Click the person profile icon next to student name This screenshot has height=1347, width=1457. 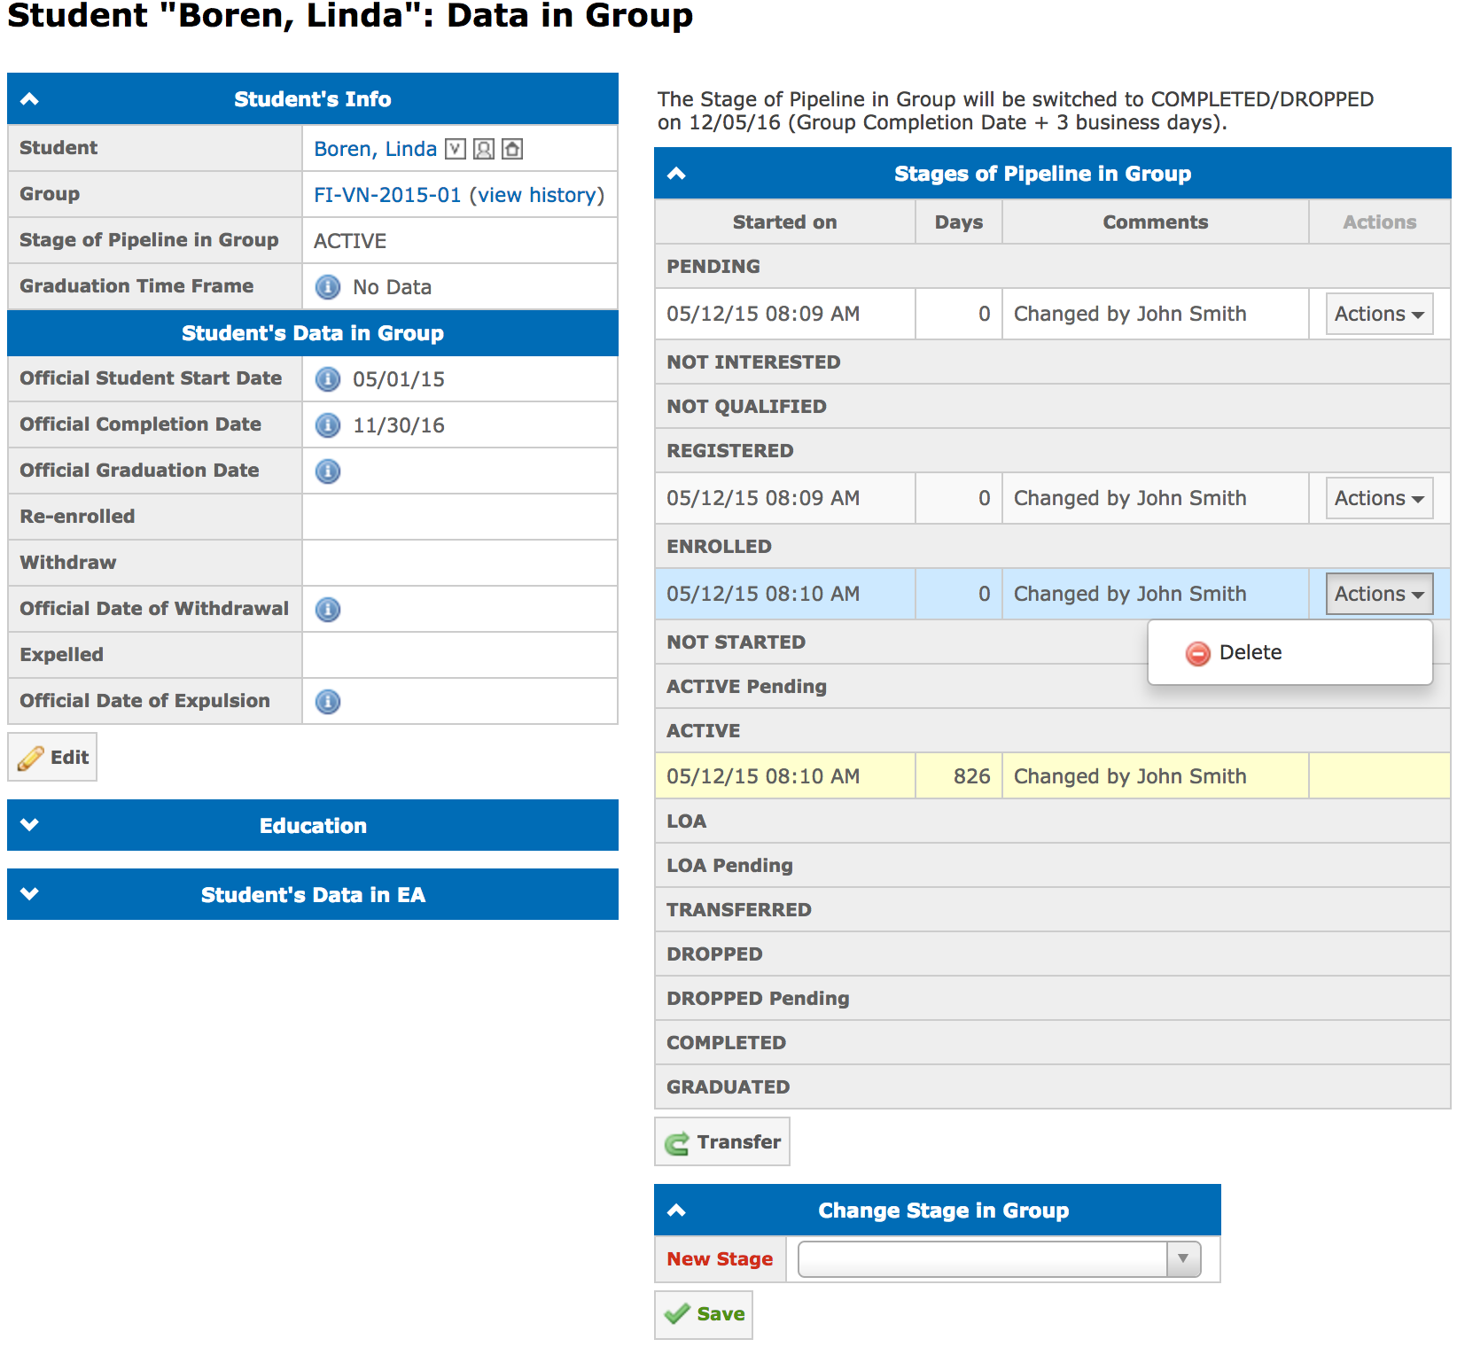tap(483, 149)
